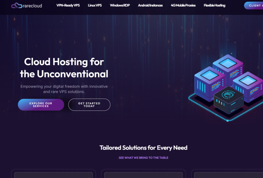Go to Windows RDP page
This screenshot has height=178, width=263.
pos(120,5)
